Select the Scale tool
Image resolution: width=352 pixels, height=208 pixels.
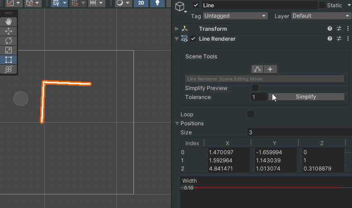[9, 50]
